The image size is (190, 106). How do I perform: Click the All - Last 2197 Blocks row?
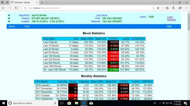click(x=94, y=70)
